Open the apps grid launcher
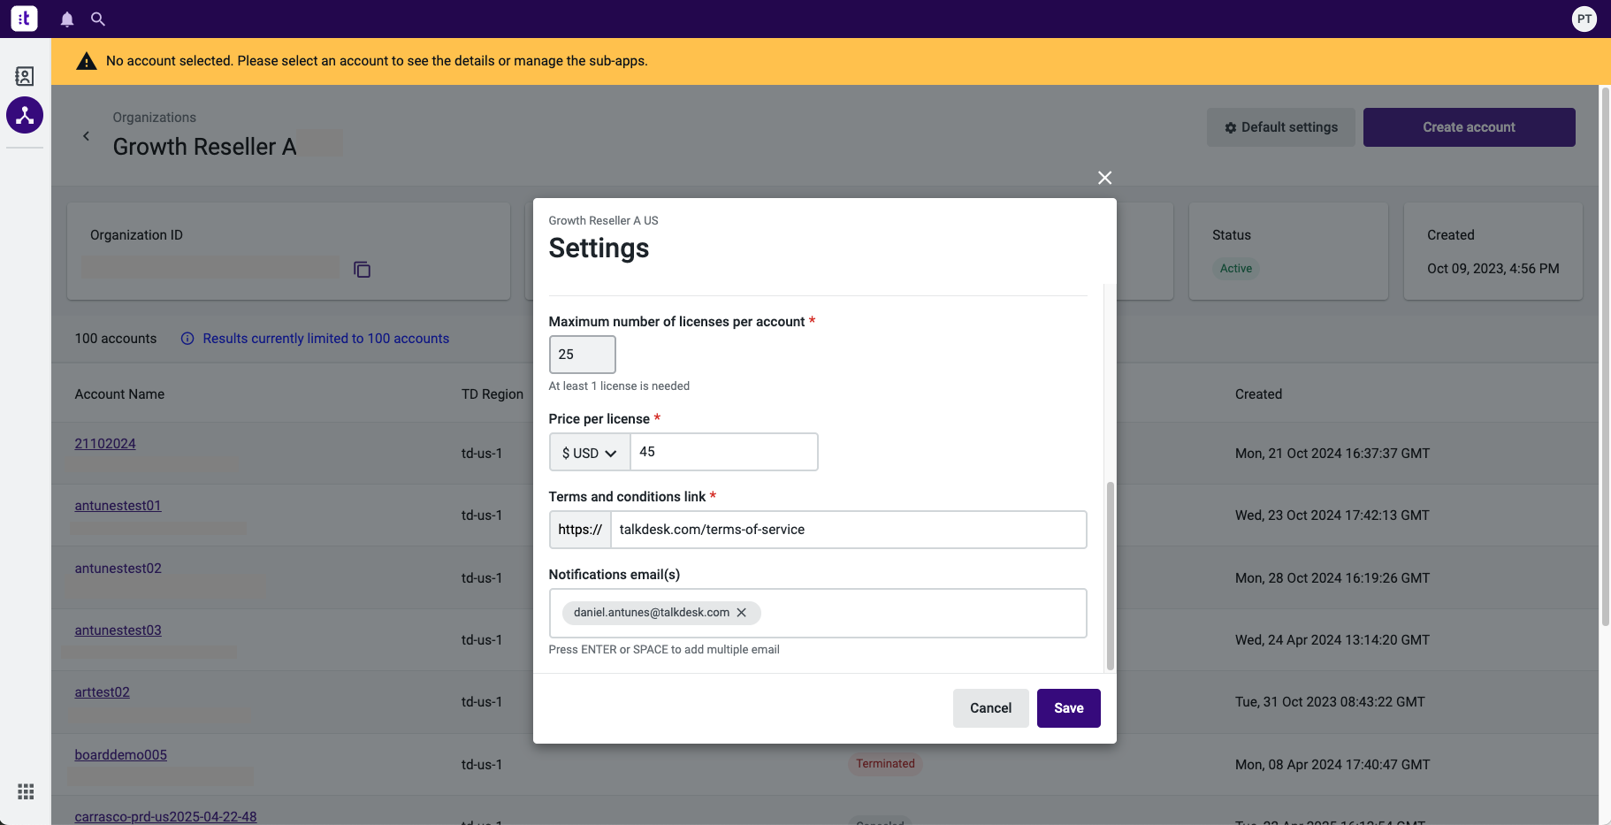This screenshot has height=825, width=1611. click(x=26, y=791)
